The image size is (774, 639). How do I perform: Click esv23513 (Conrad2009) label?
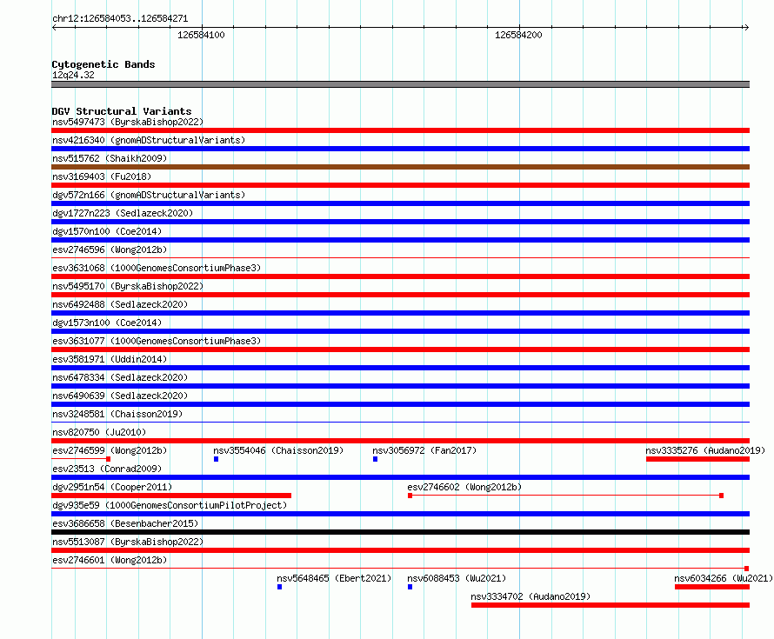[107, 469]
